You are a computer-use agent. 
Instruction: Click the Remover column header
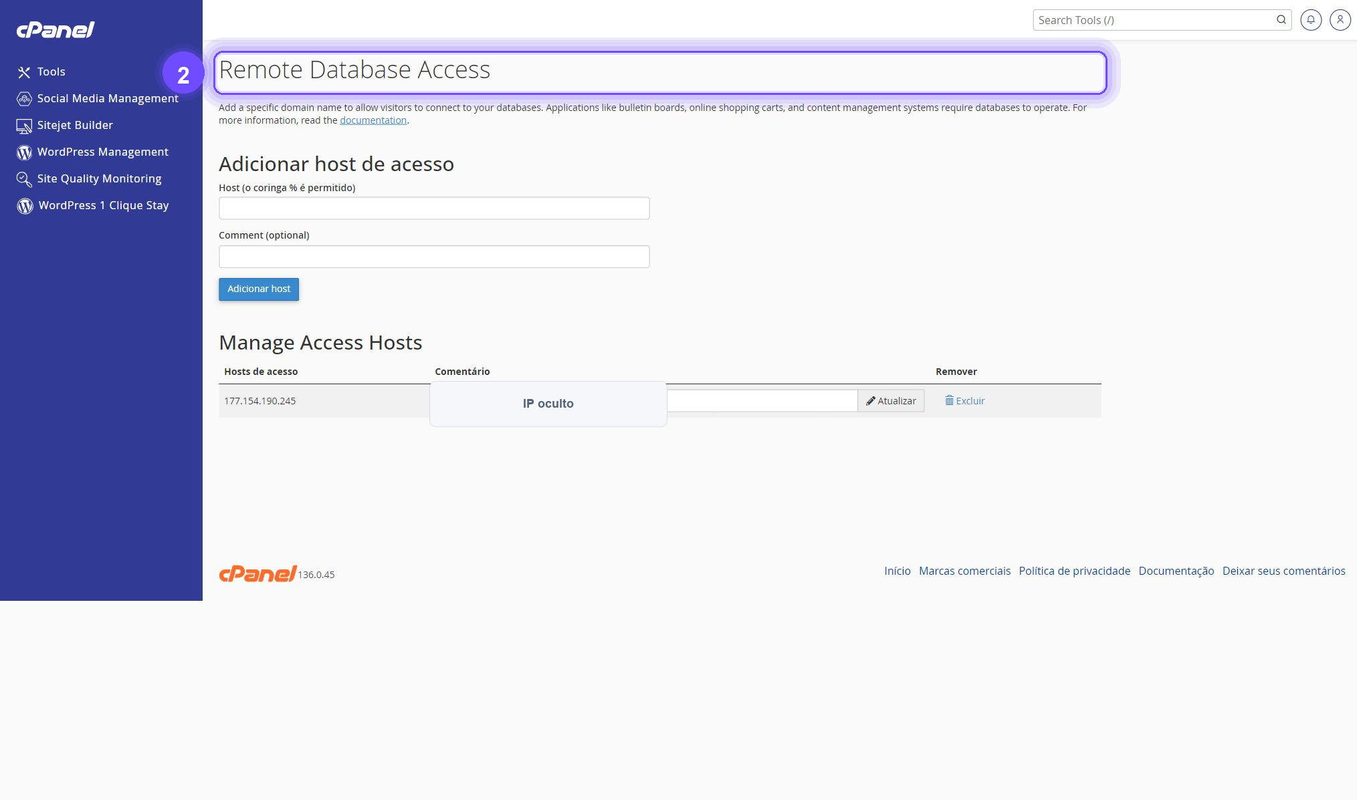[956, 372]
